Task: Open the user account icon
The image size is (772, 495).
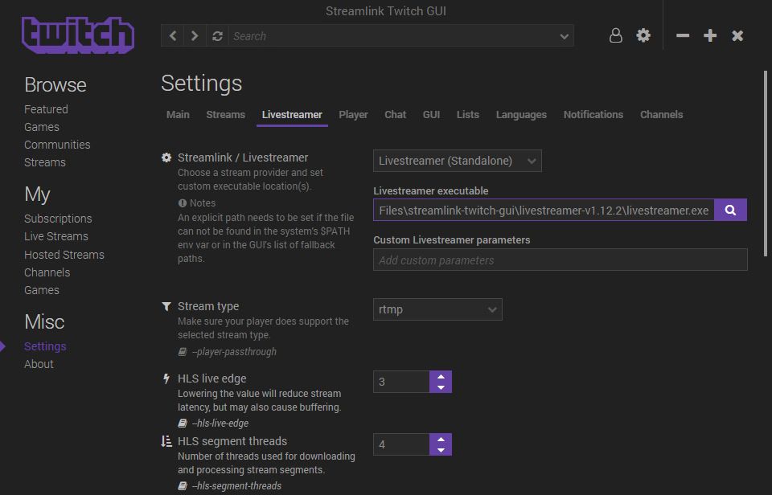Action: point(615,35)
